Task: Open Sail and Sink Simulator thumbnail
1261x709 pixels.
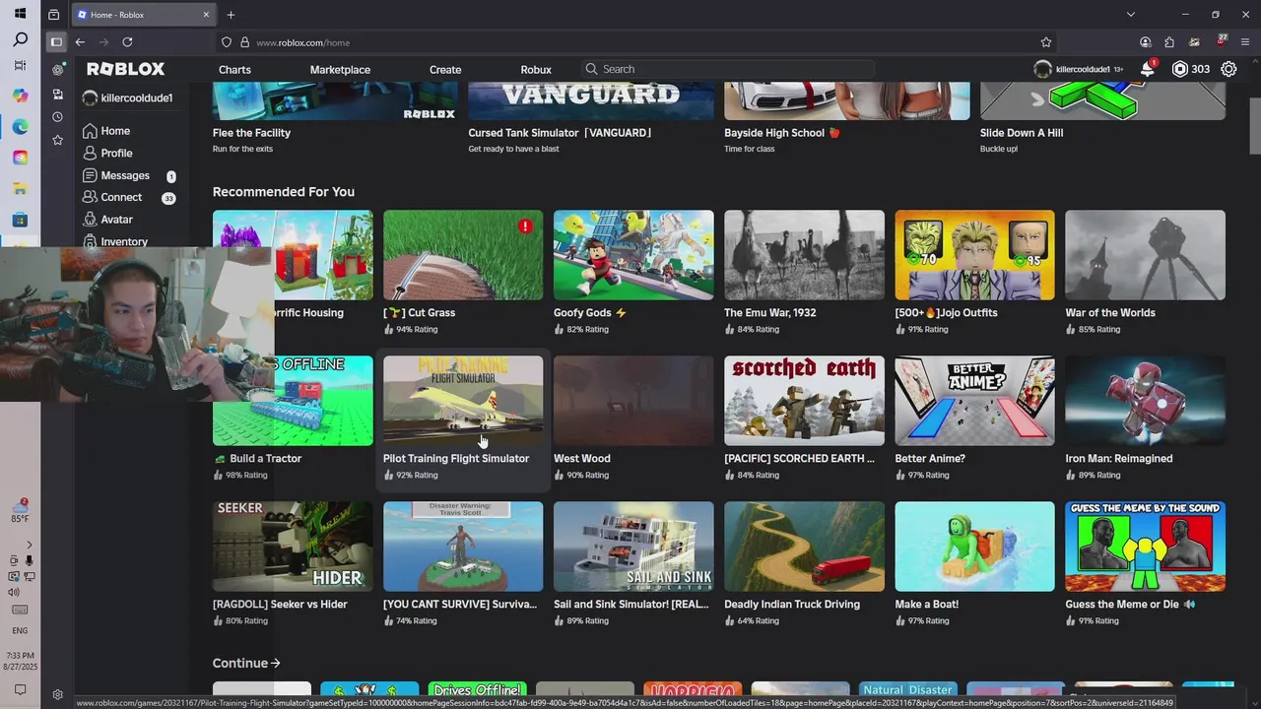Action: coord(633,547)
